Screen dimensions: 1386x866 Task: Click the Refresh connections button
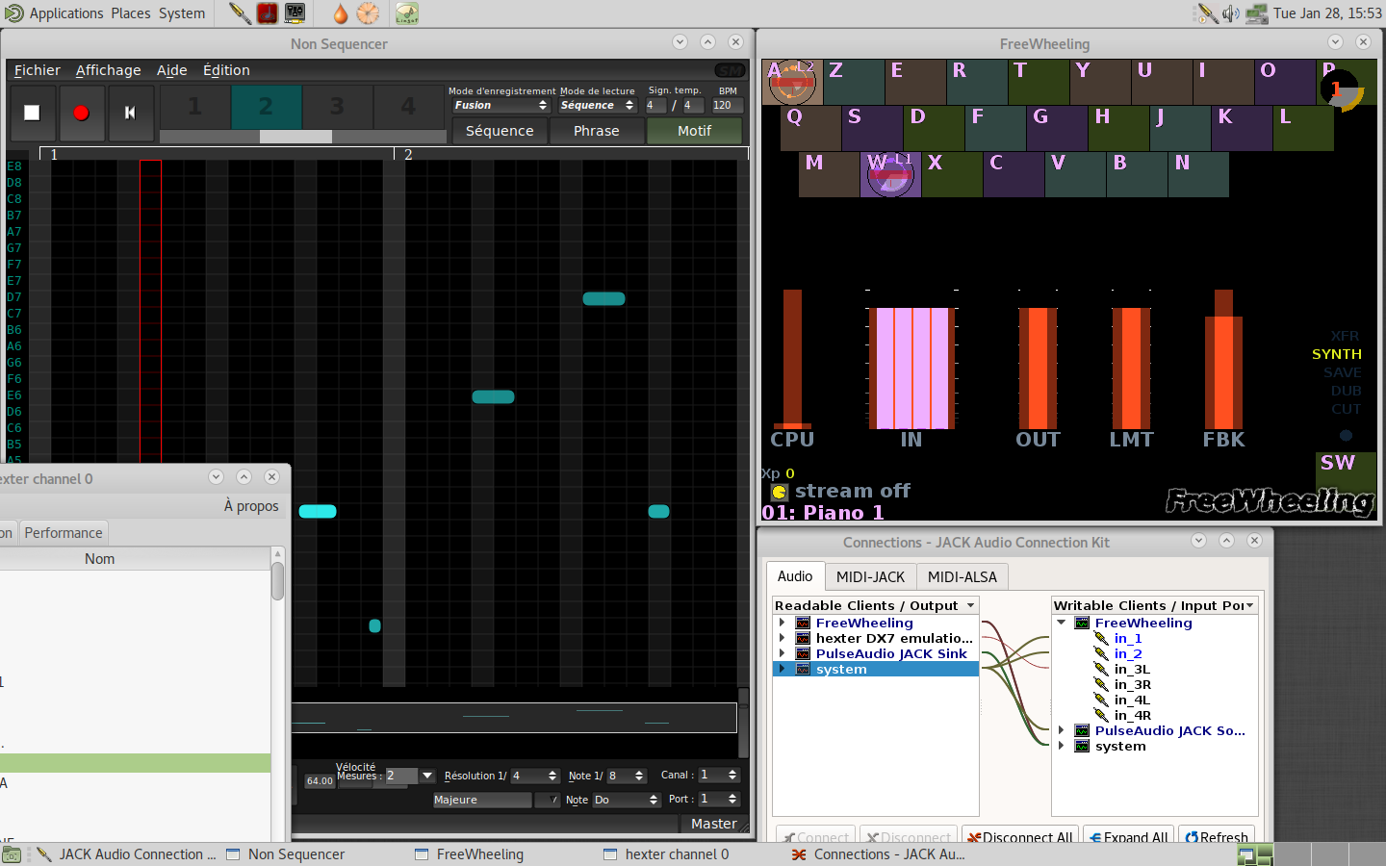pos(1216,836)
